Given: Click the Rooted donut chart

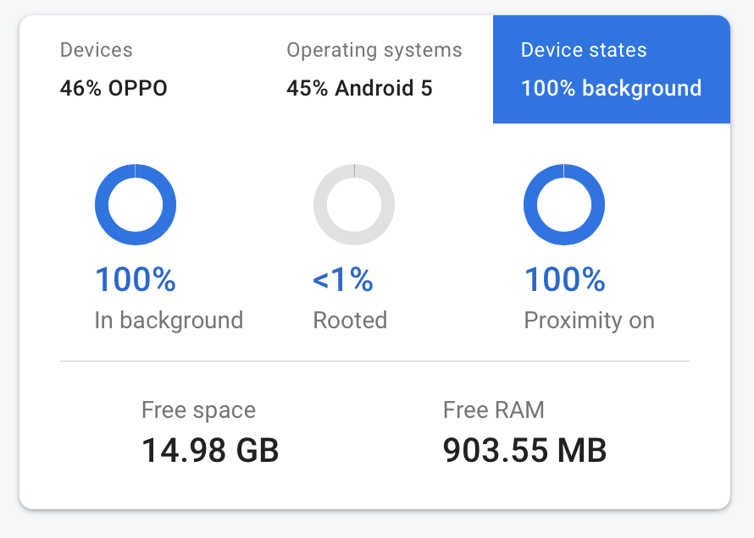Looking at the screenshot, I should point(354,205).
